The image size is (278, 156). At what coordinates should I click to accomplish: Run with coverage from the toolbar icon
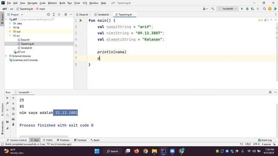252,9
